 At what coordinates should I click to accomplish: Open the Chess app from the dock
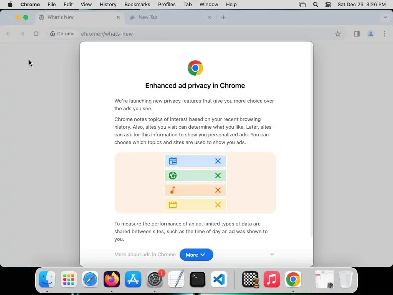click(x=250, y=279)
